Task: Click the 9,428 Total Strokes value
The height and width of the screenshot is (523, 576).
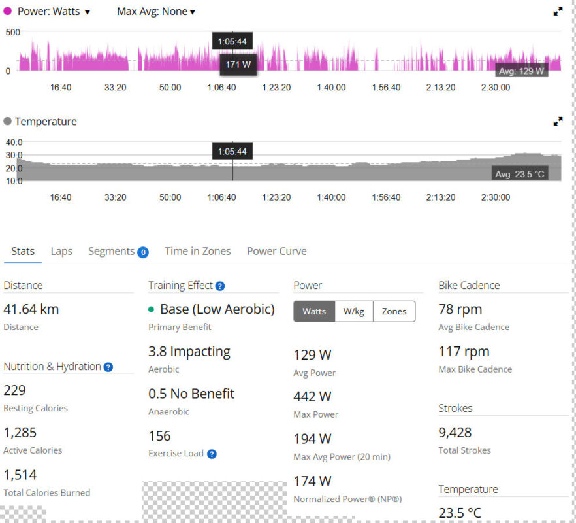Action: [x=455, y=433]
